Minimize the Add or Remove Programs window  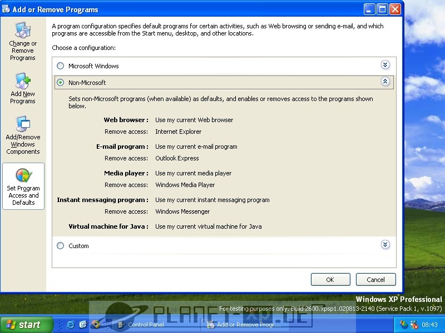(369, 9)
